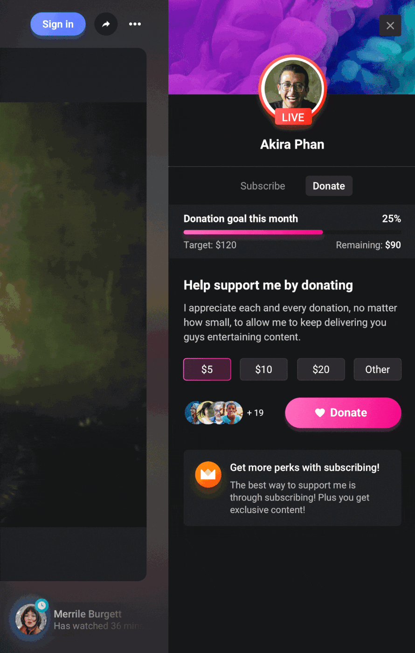
Task: Click the orange crown subscribe icon
Action: (x=208, y=475)
